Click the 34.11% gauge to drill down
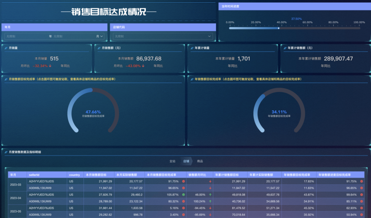Viewport: 371px width, 218px height. [278, 112]
